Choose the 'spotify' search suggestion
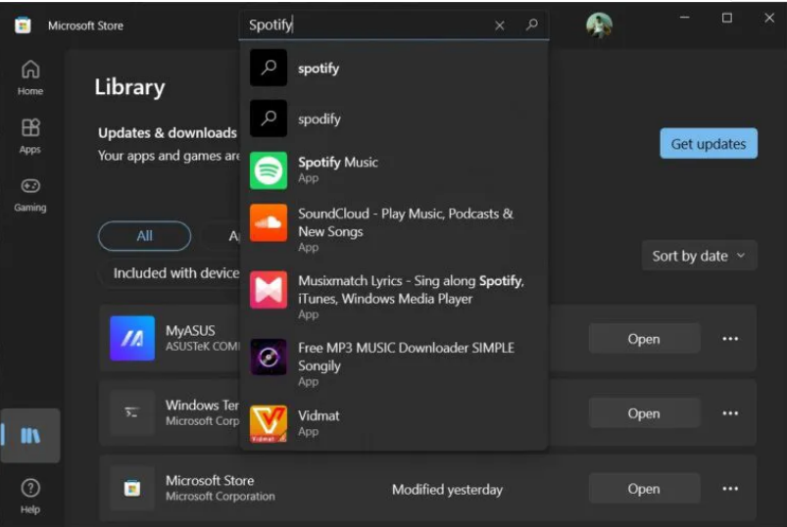The height and width of the screenshot is (527, 787). [394, 68]
